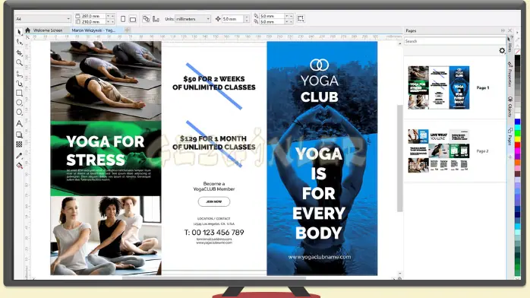Open the Pages docker settings gear
The height and width of the screenshot is (298, 530).
coord(502,51)
